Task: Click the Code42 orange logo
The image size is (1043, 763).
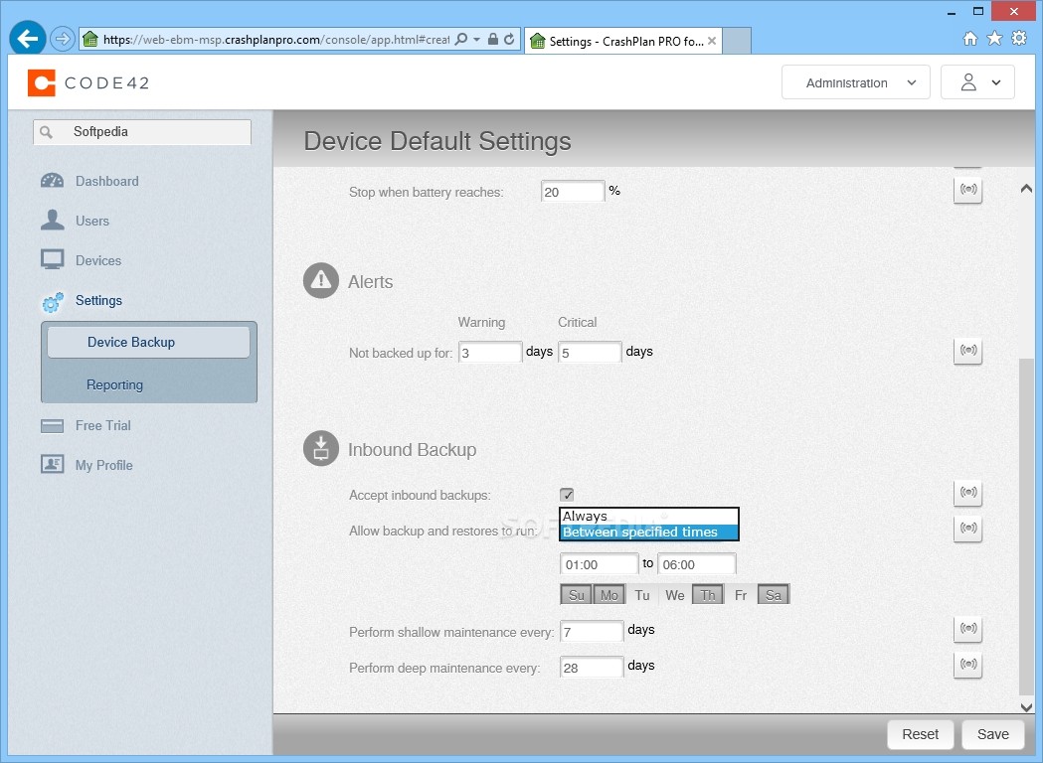Action: pyautogui.click(x=41, y=83)
